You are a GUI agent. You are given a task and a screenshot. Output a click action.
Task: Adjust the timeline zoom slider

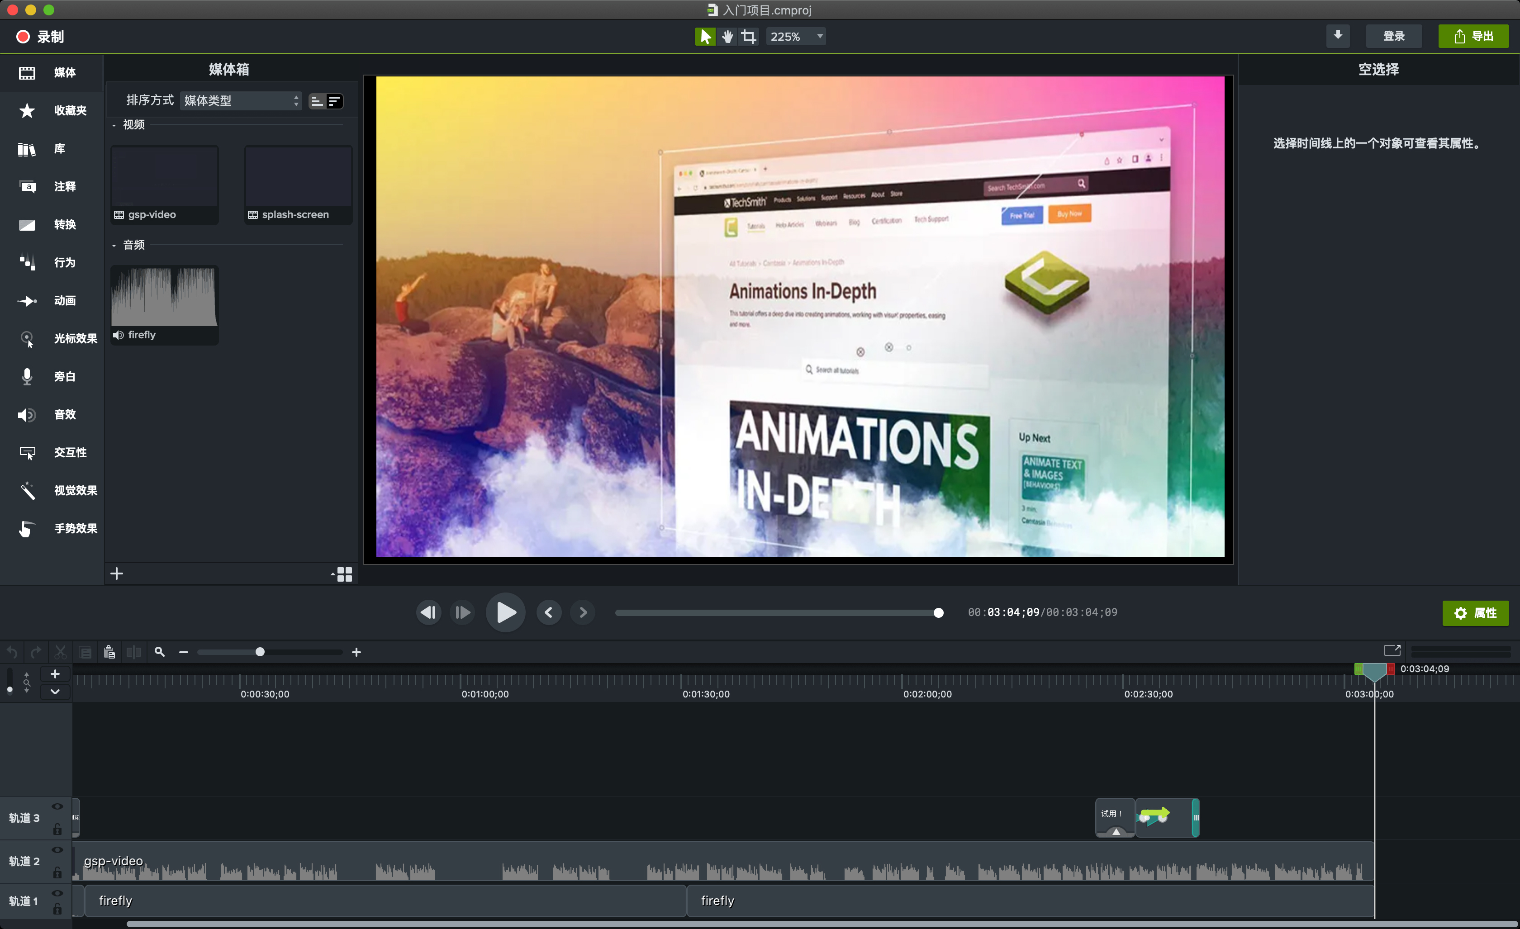(259, 651)
